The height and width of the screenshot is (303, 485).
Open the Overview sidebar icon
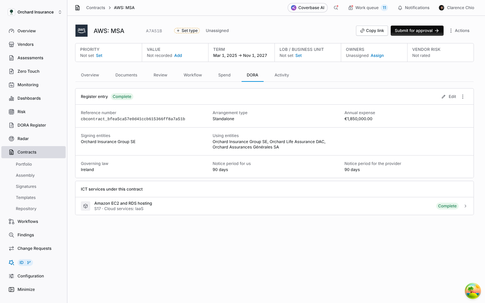[11, 31]
